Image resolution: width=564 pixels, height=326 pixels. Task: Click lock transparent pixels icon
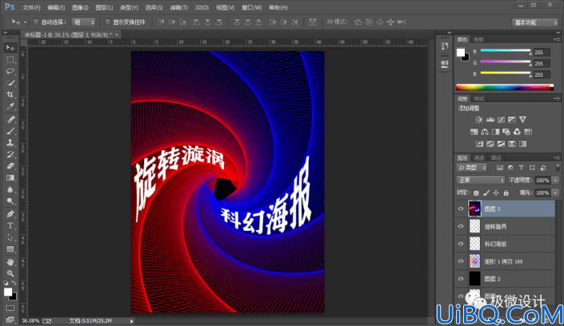[476, 193]
